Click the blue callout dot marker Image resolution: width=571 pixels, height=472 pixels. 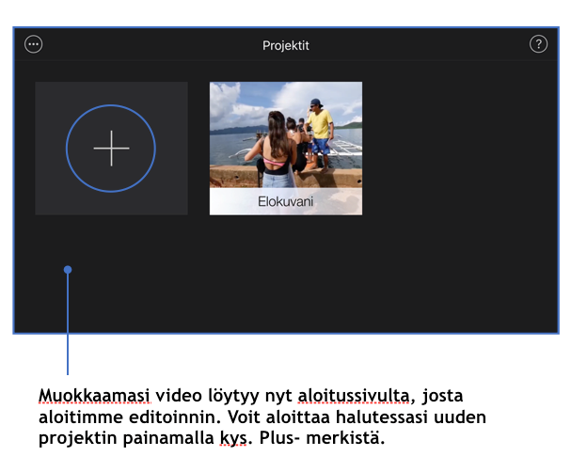click(x=68, y=270)
